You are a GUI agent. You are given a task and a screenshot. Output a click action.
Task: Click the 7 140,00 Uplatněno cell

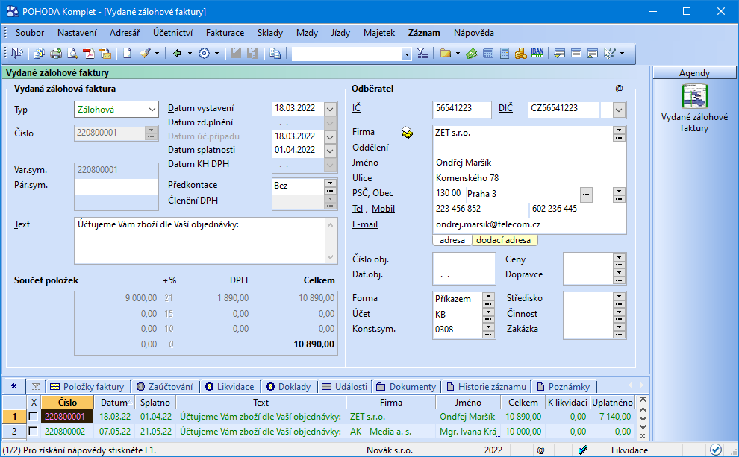pos(612,417)
